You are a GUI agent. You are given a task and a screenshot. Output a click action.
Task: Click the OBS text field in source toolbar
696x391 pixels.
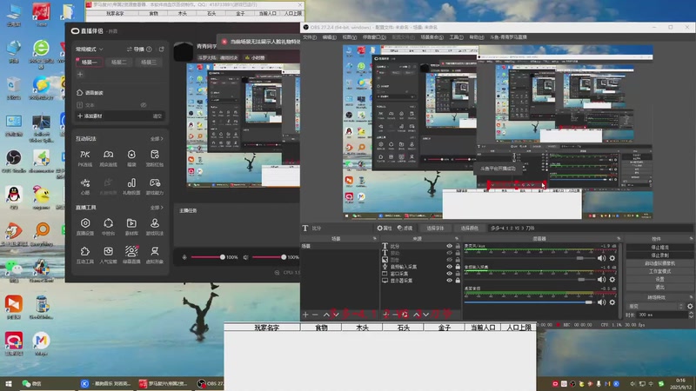591,229
